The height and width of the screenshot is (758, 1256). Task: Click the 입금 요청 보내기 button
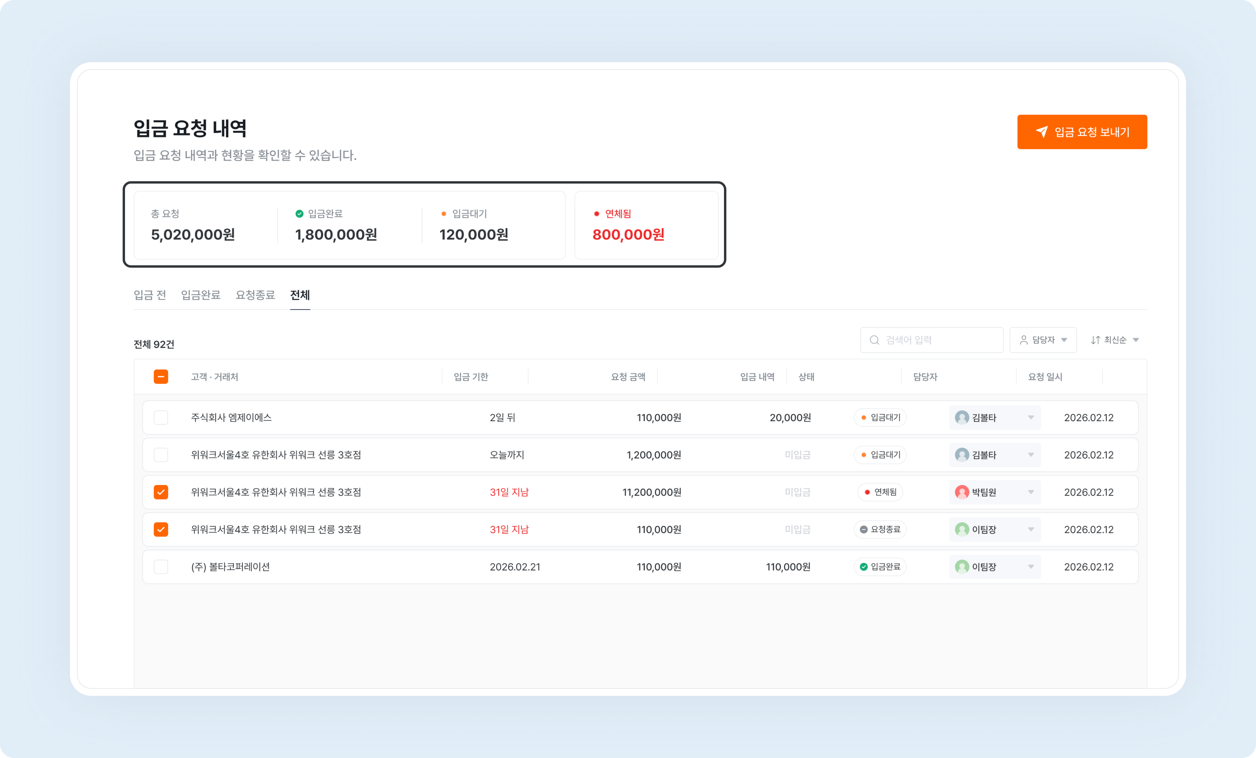point(1082,132)
